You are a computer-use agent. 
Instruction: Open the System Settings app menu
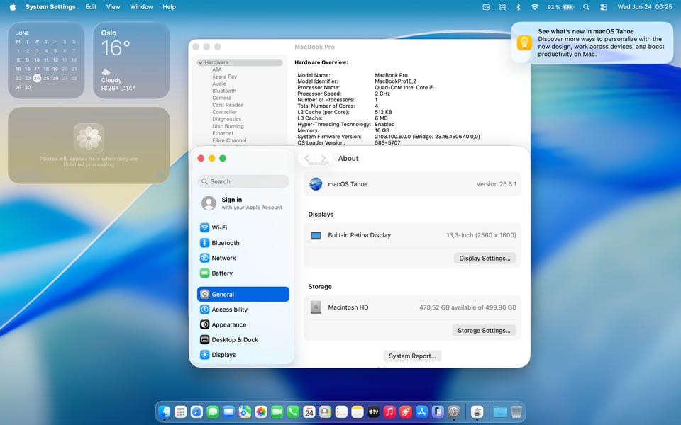pyautogui.click(x=50, y=7)
